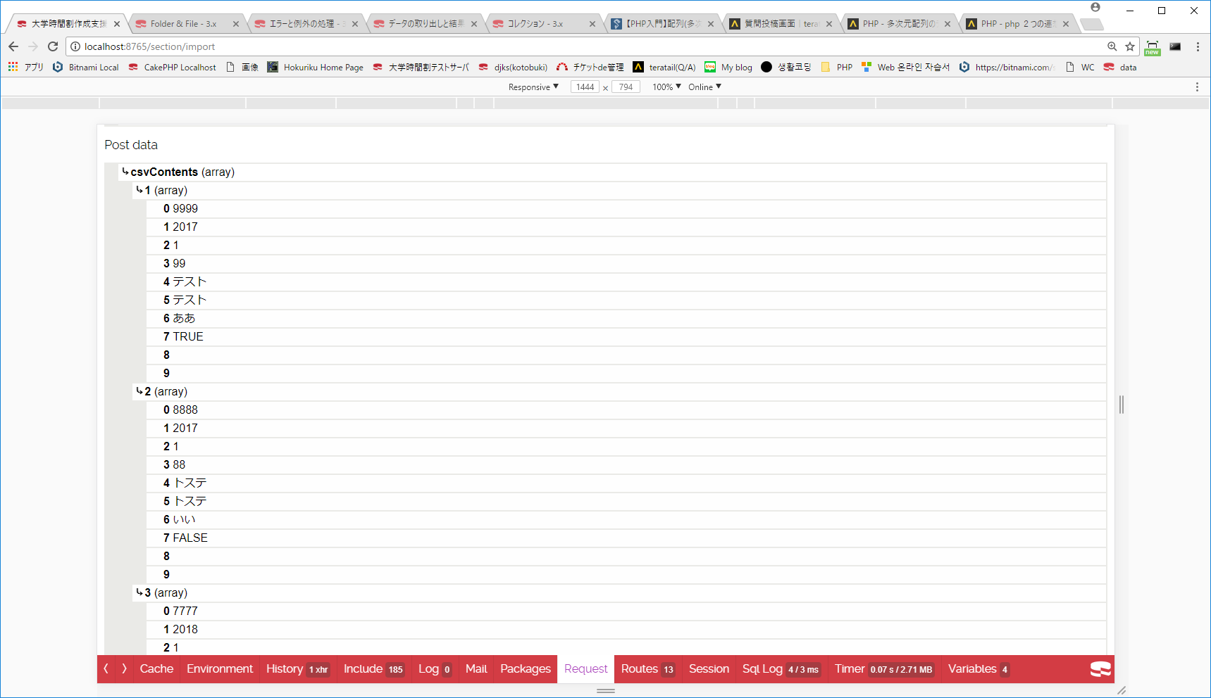The height and width of the screenshot is (698, 1211).
Task: Expand DebugKit history with the right chevron
Action: [x=124, y=669]
